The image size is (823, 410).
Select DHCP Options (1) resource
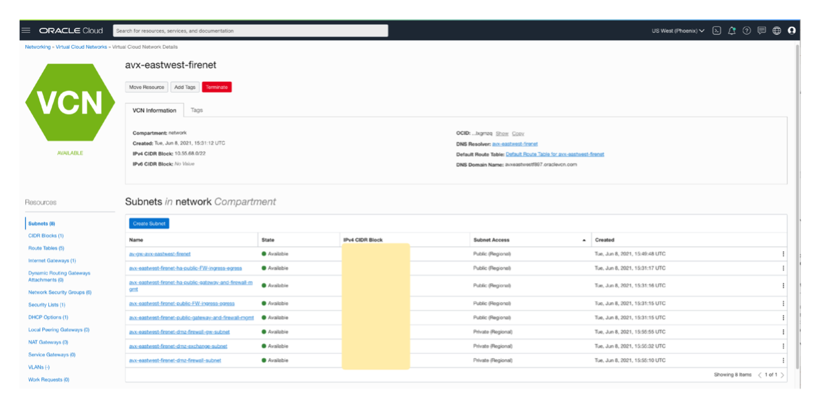coord(48,317)
